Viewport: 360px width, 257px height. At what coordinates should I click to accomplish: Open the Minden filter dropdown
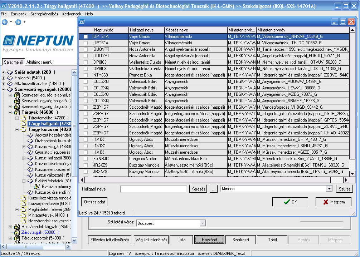329,189
